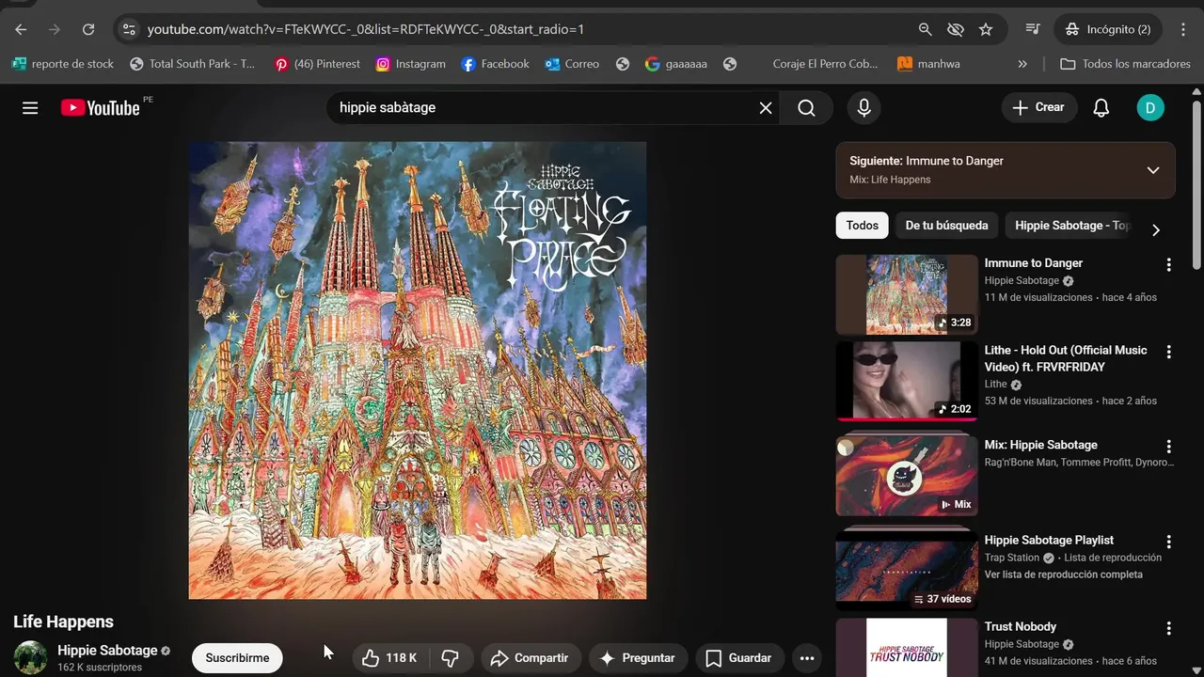Image resolution: width=1204 pixels, height=677 pixels.
Task: Click the Compartir share button
Action: 531,658
